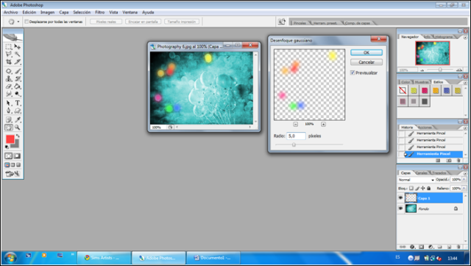Open the Normal blend mode dropdown
Viewport: 471px width, 266px height.
click(x=416, y=180)
